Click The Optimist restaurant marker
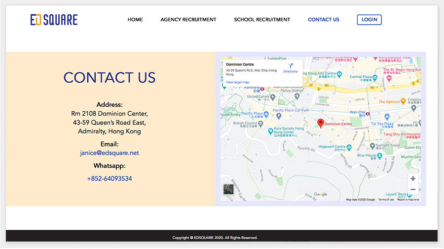This screenshot has width=444, height=249. coord(403,101)
